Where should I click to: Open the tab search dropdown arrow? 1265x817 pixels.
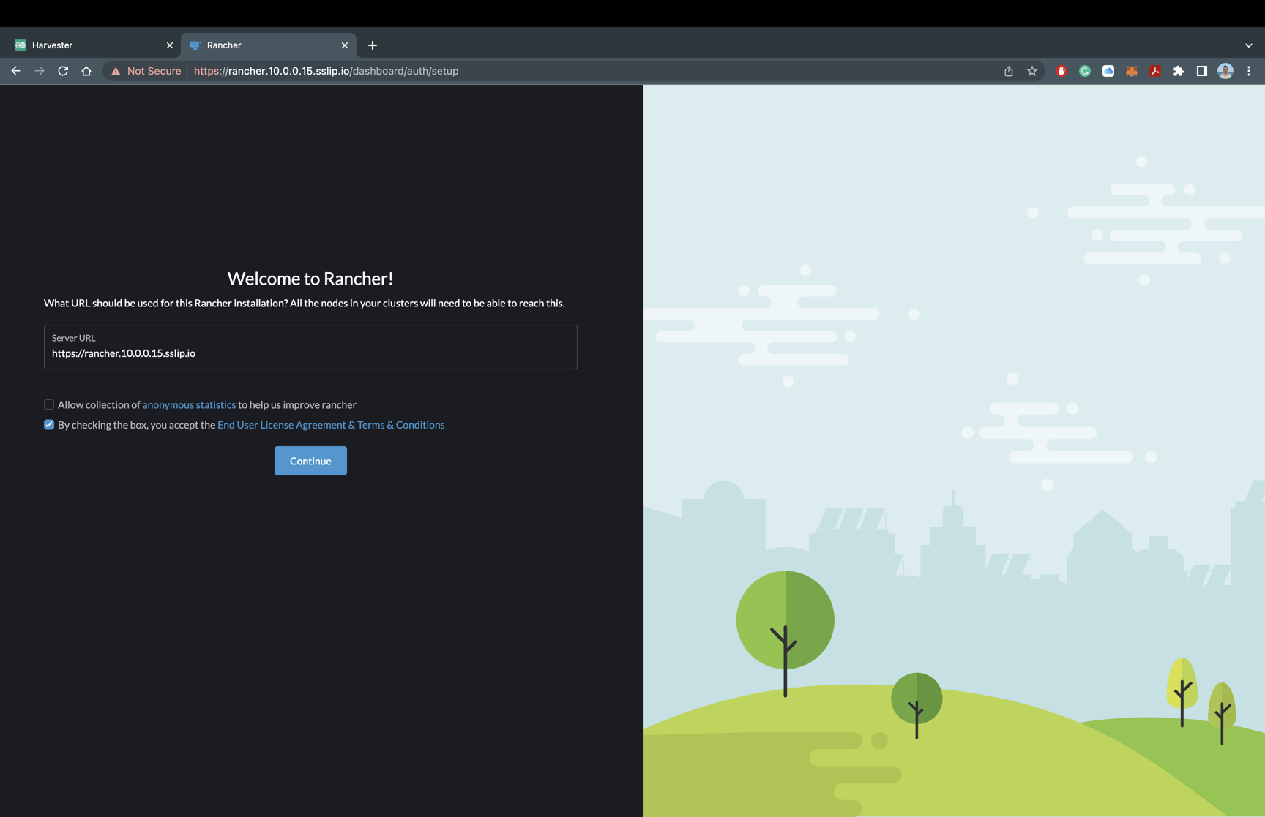(x=1248, y=45)
